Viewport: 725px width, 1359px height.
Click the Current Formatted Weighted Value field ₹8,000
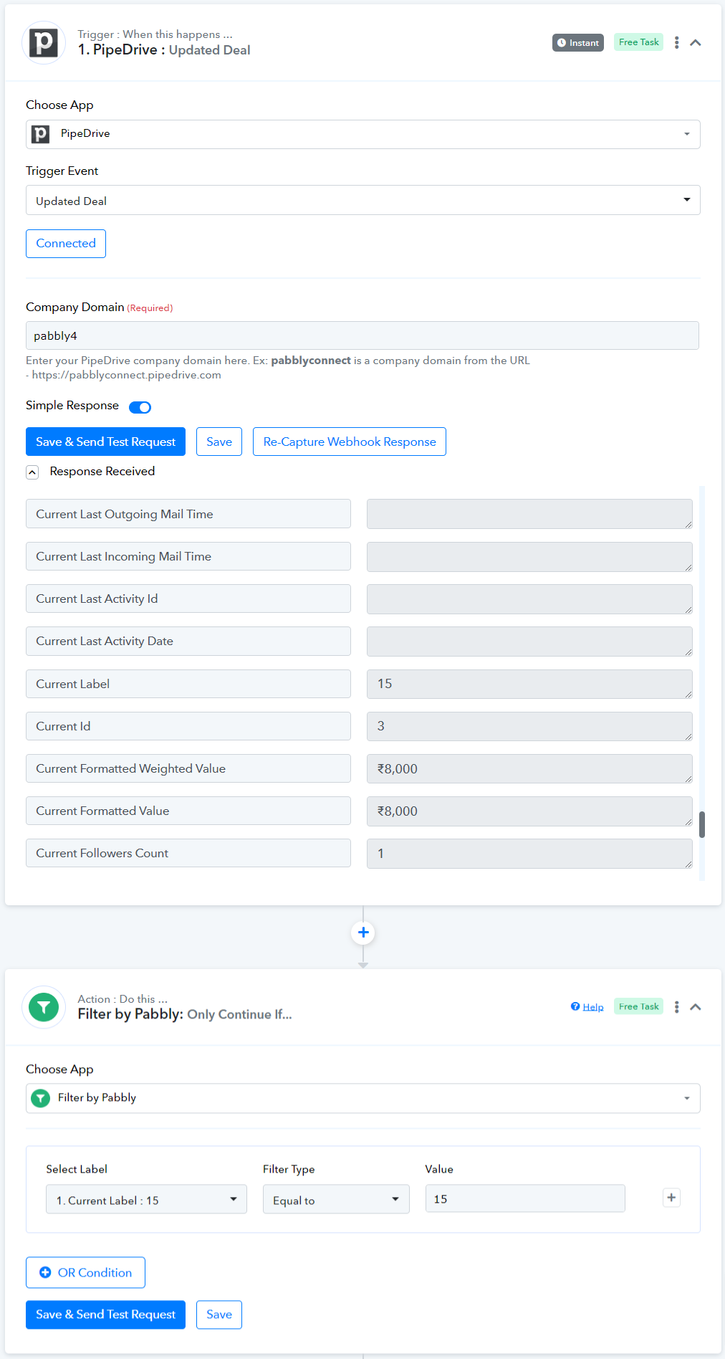coord(529,768)
